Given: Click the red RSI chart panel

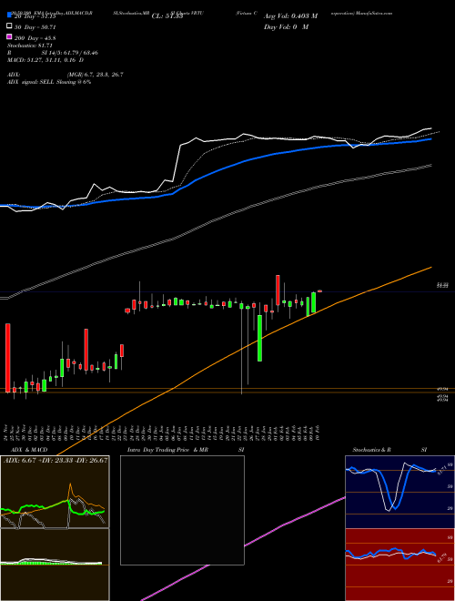Looking at the screenshot, I should pos(399,565).
